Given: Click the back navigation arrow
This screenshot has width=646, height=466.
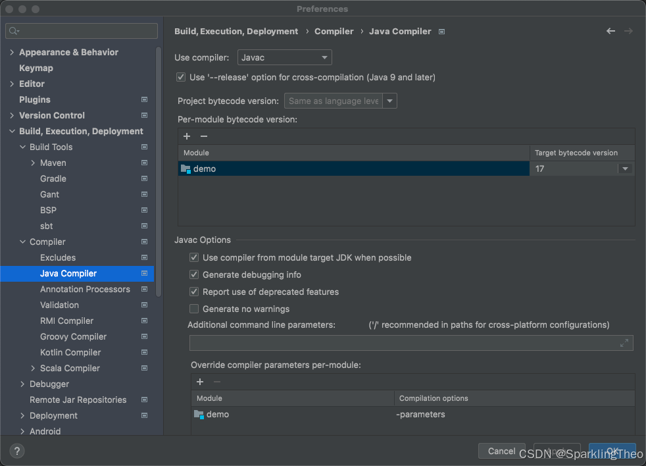Looking at the screenshot, I should [610, 30].
